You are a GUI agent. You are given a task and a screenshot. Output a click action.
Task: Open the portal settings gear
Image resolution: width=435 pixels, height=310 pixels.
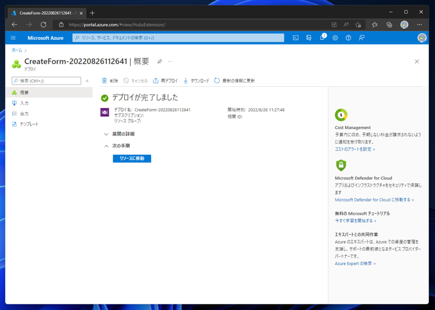tap(335, 38)
